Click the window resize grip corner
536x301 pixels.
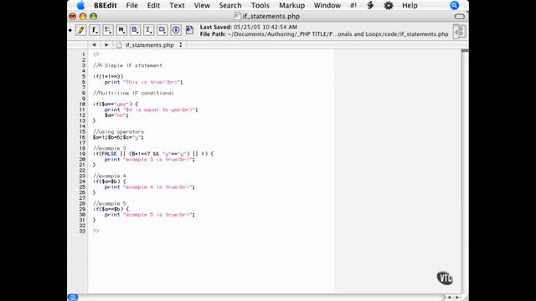click(465, 298)
